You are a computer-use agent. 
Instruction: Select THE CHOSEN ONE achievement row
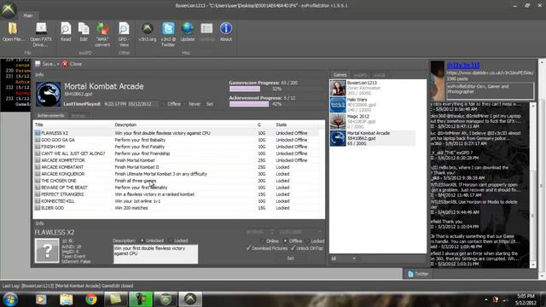coord(177,181)
